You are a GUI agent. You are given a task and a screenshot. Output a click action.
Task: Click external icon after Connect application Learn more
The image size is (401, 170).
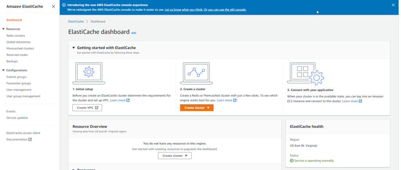click(360, 101)
